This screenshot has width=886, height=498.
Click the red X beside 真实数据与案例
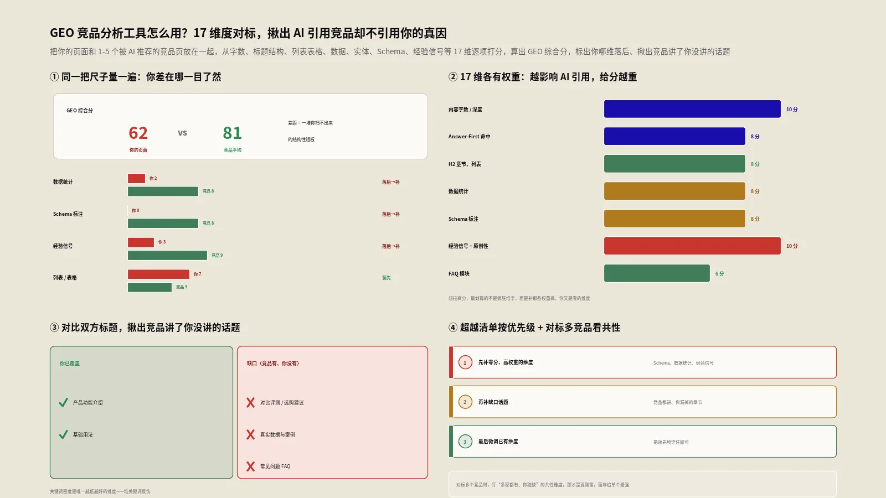pyautogui.click(x=251, y=435)
